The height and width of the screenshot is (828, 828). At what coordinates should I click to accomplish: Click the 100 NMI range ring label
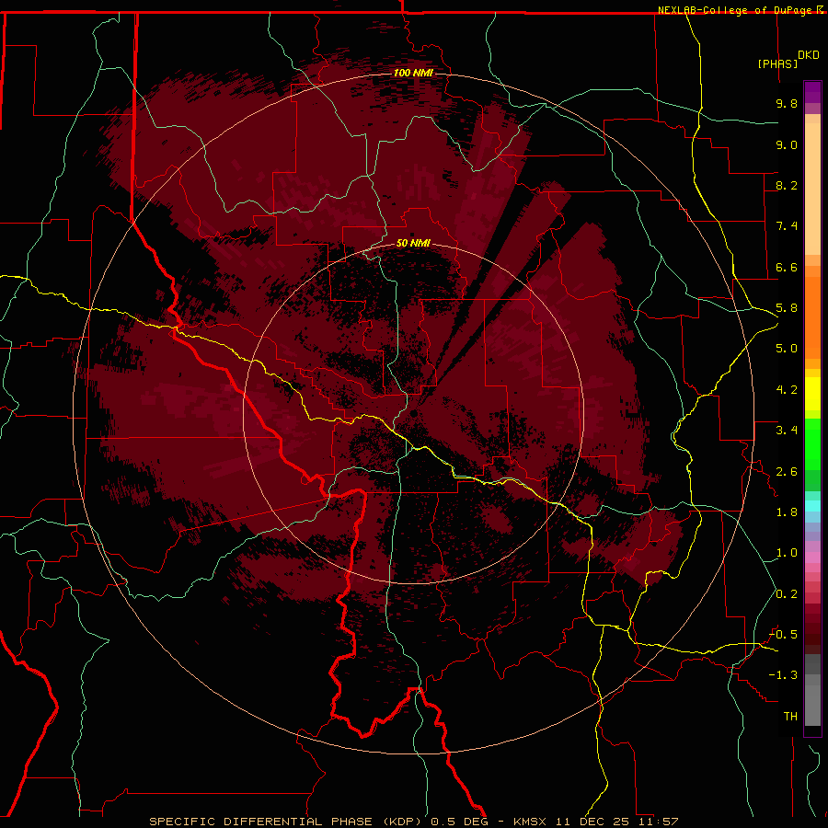[x=413, y=73]
